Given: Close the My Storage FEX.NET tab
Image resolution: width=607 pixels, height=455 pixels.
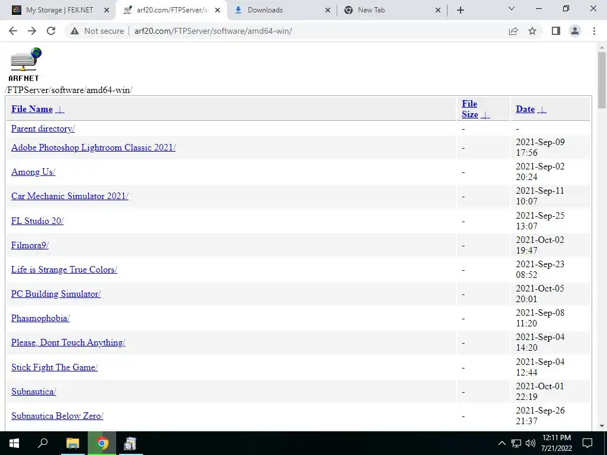Looking at the screenshot, I should 107,10.
